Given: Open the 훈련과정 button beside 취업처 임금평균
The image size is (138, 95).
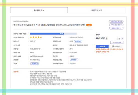Looking at the screenshot, I should coord(74,60).
